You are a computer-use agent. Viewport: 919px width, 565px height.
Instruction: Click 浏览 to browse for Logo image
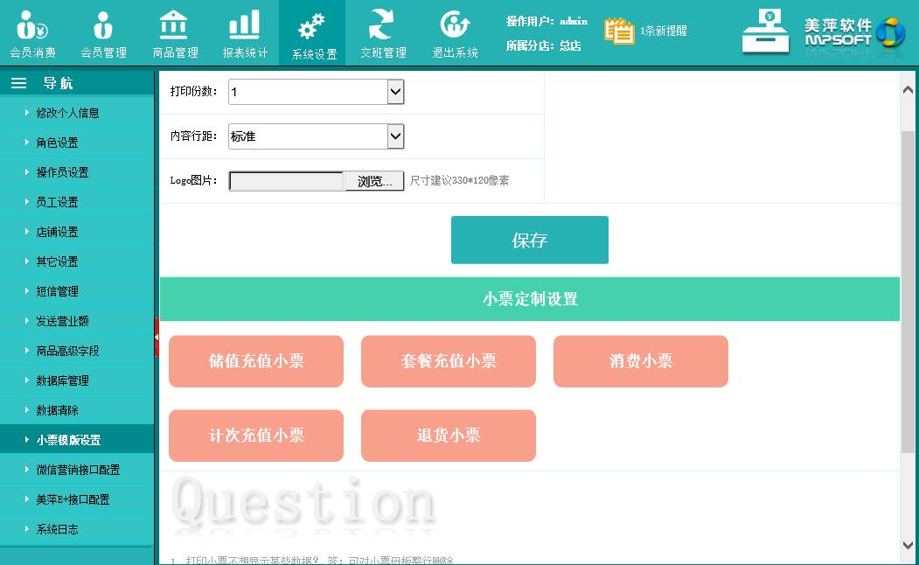coord(374,181)
